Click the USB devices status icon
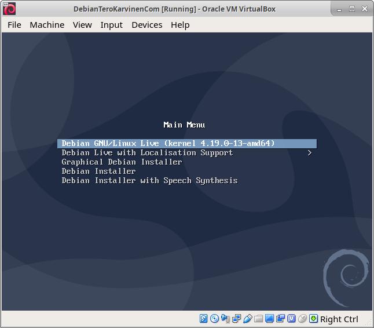The width and height of the screenshot is (374, 328). [x=248, y=319]
